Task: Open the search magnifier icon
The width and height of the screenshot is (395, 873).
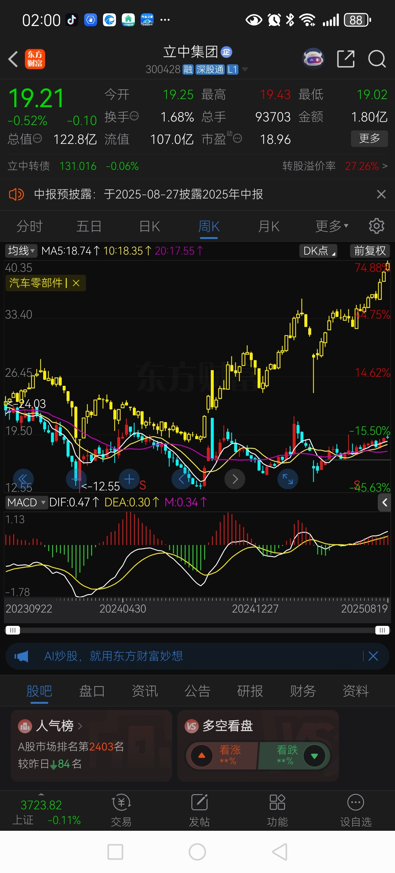Action: coord(377,59)
